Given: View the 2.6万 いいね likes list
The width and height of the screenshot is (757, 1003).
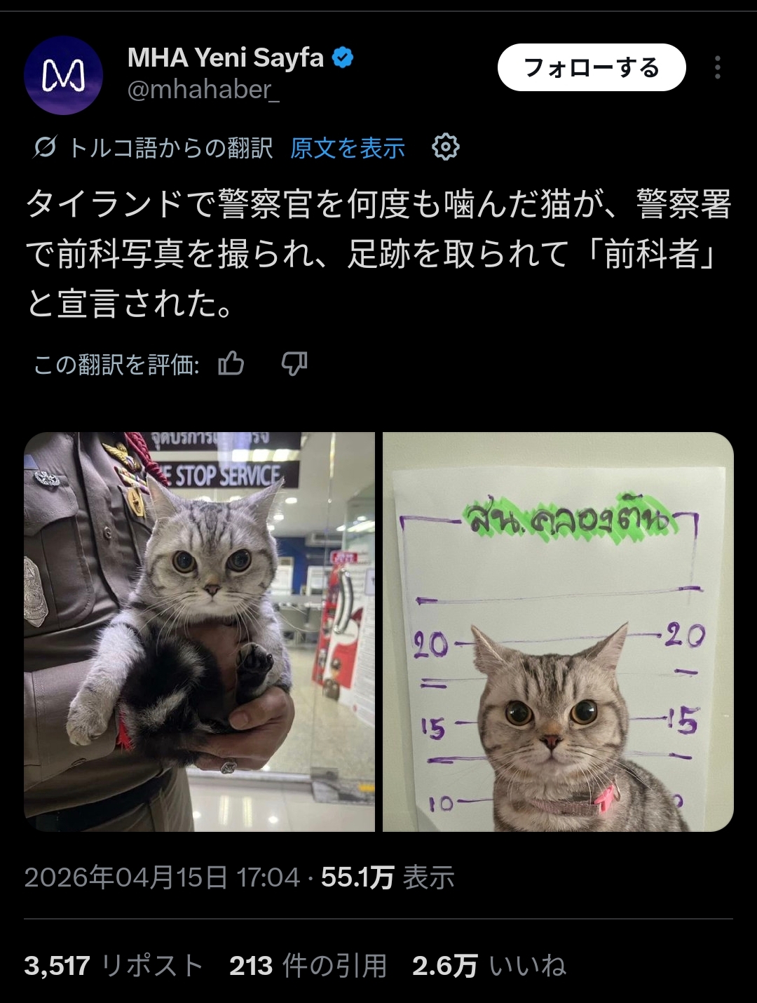Looking at the screenshot, I should point(489,966).
